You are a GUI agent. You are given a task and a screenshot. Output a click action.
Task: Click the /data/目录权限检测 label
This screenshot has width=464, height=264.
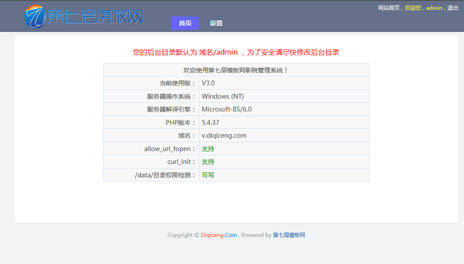point(165,175)
